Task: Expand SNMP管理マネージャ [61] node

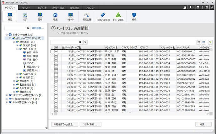Action: (7, 102)
